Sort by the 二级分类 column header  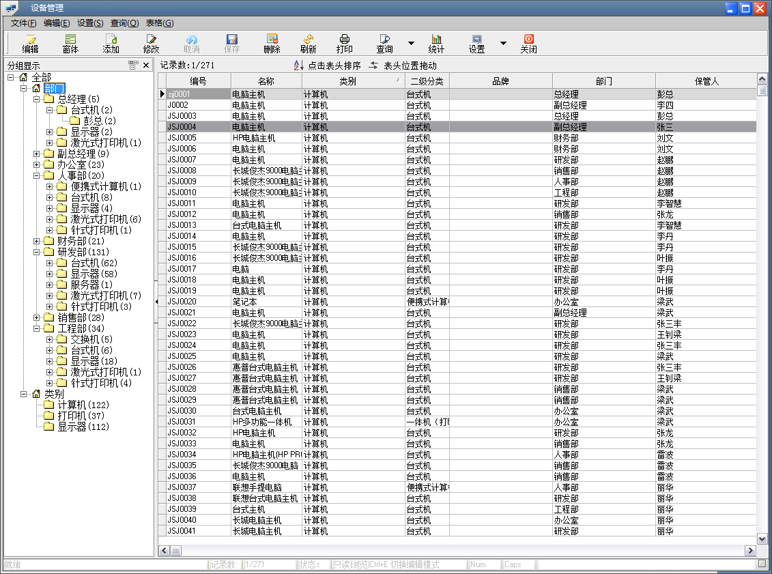pos(427,81)
